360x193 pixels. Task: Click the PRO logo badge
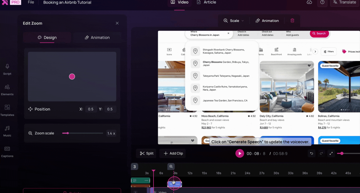[15, 2]
